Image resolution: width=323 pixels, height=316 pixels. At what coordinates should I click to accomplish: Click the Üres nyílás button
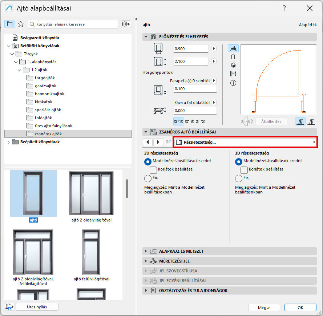(37, 307)
